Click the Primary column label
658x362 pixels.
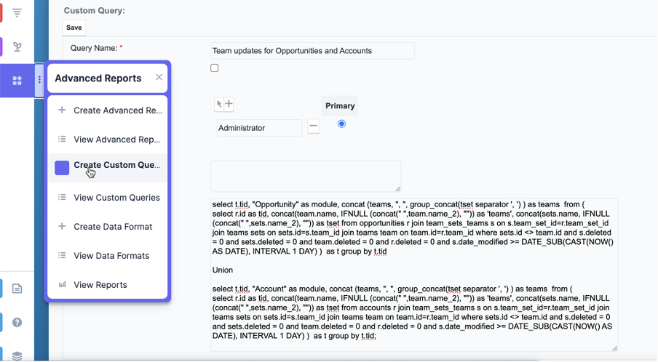(x=340, y=105)
